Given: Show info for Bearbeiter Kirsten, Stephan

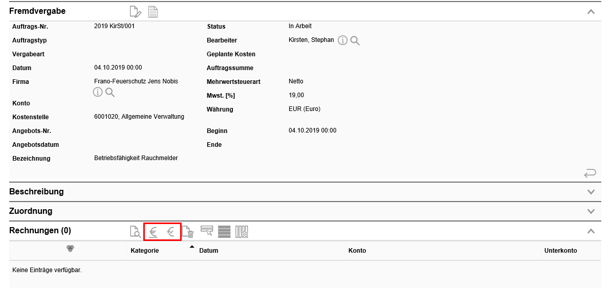Looking at the screenshot, I should coord(343,40).
